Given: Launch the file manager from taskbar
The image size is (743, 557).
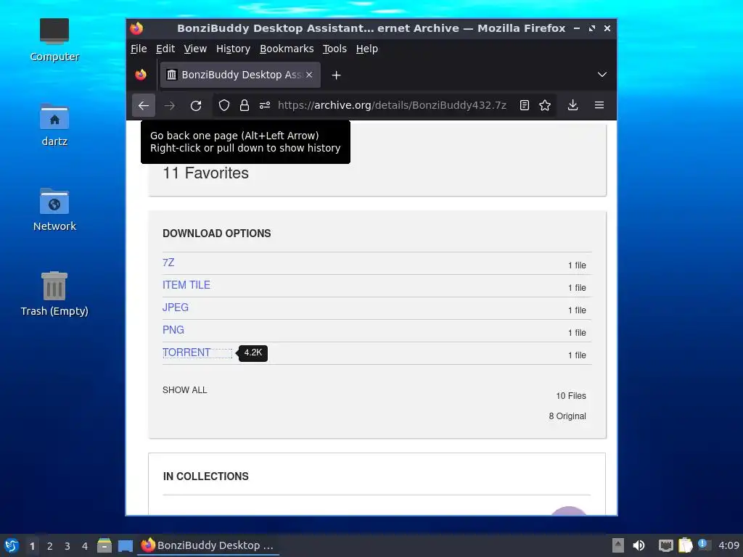Looking at the screenshot, I should coord(104,545).
